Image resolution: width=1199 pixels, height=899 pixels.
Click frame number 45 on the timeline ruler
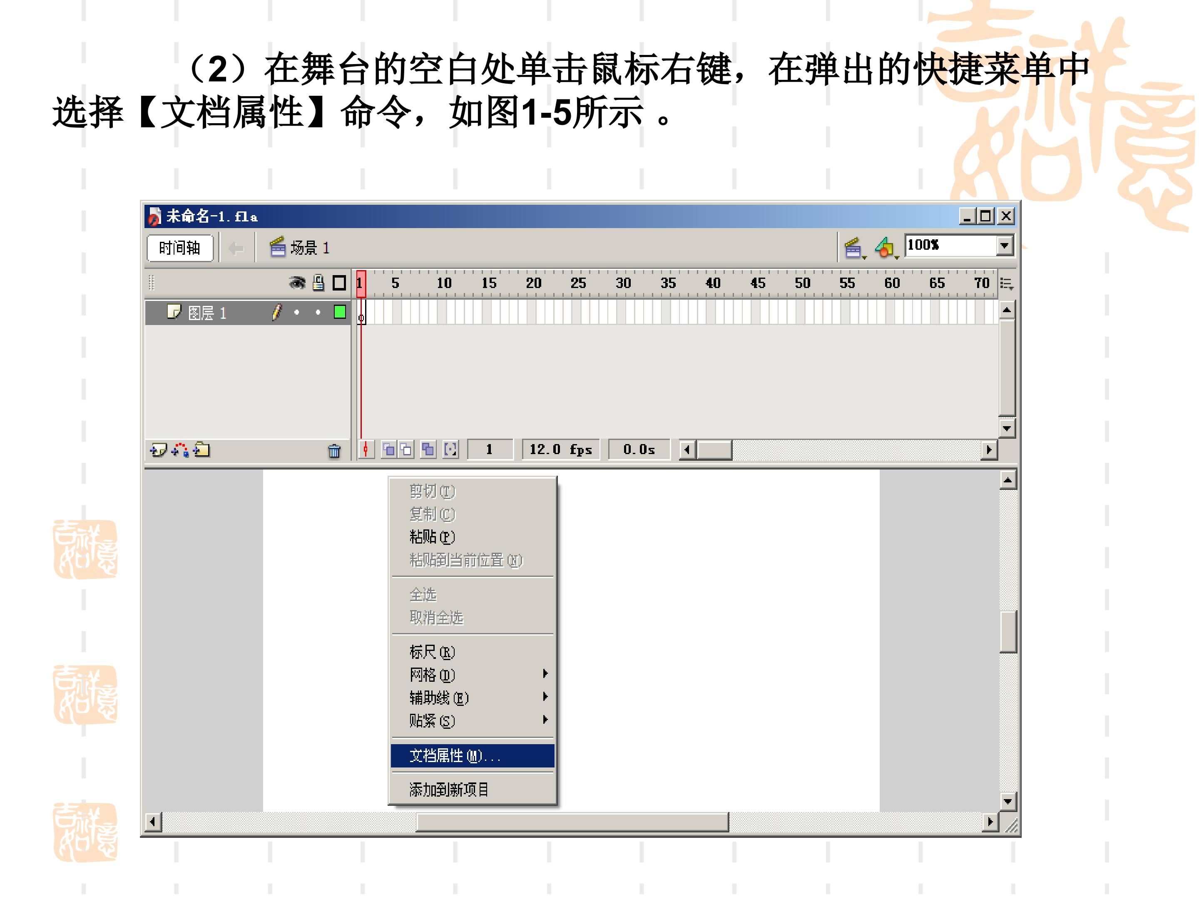tap(758, 283)
